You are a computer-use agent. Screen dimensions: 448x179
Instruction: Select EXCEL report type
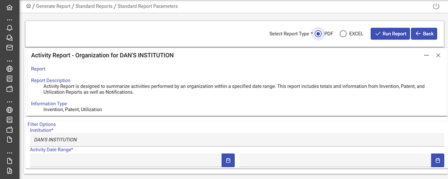coord(343,34)
